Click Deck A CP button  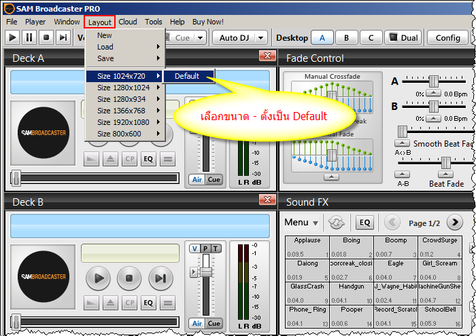[130, 159]
